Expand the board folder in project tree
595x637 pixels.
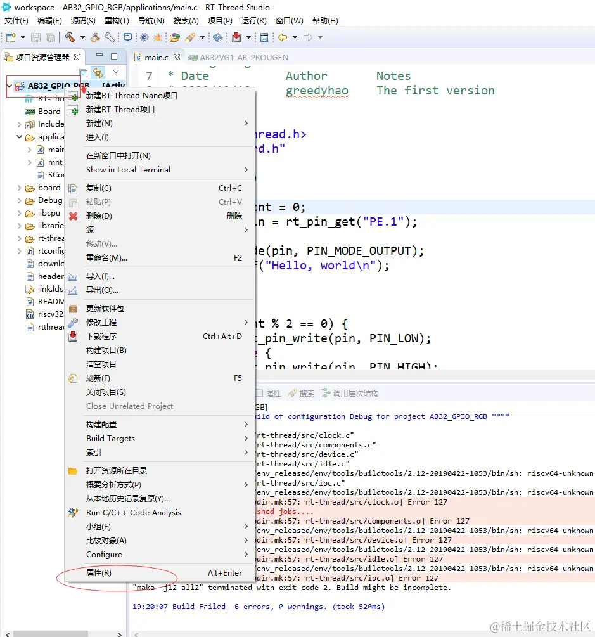click(19, 188)
